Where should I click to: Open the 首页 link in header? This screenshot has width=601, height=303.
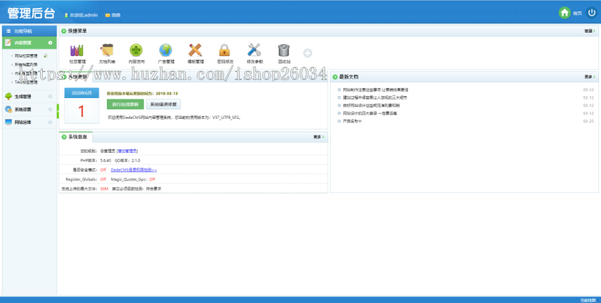pyautogui.click(x=577, y=13)
